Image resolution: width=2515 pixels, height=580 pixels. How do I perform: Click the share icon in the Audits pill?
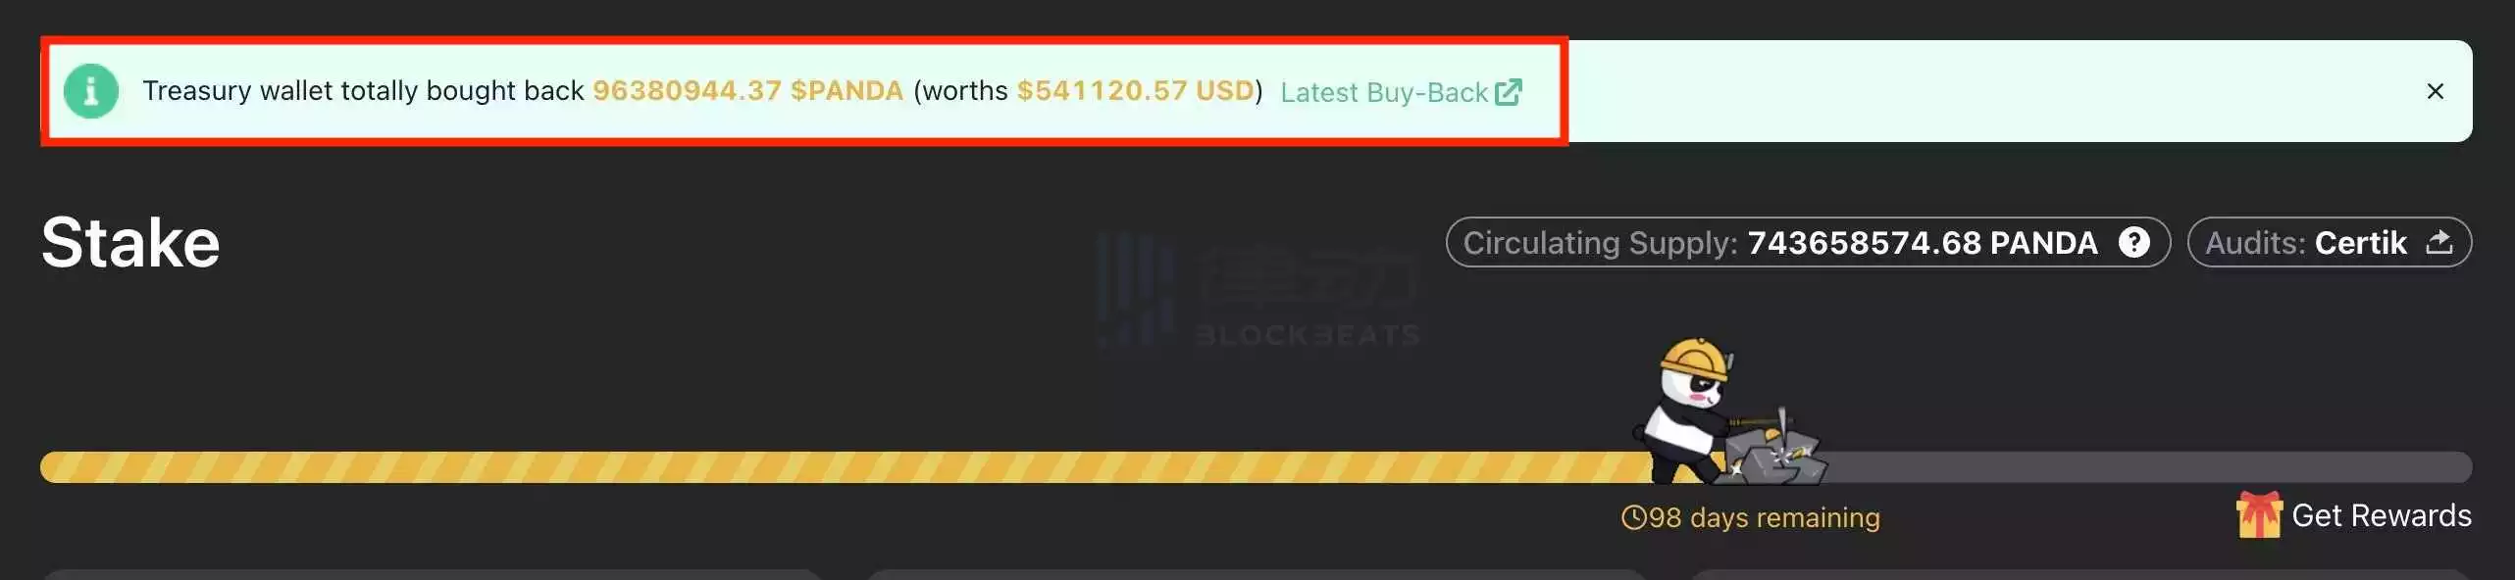(2439, 242)
